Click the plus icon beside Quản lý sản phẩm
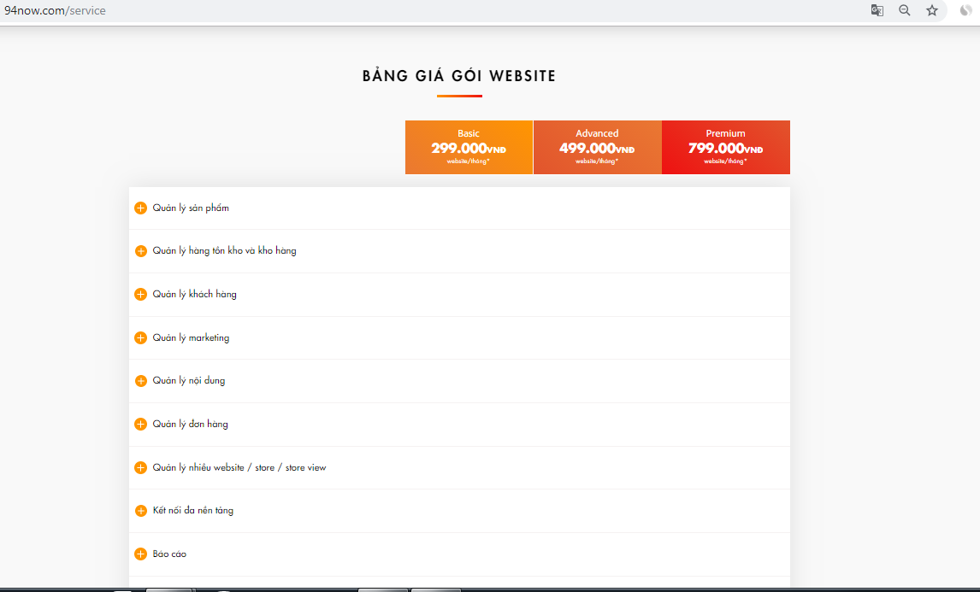 (141, 208)
